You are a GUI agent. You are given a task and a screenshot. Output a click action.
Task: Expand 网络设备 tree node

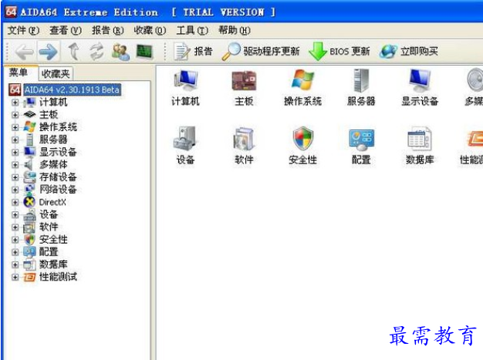[x=15, y=190]
